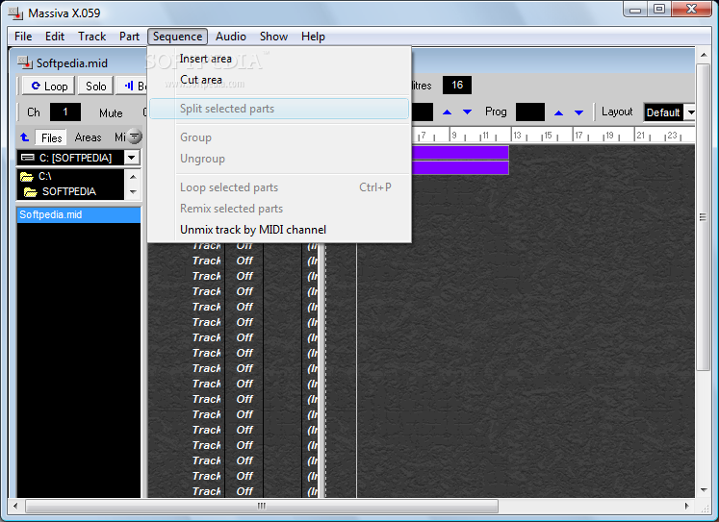Viewport: 719px width, 522px height.
Task: Click the field showing 16
Action: [x=456, y=86]
